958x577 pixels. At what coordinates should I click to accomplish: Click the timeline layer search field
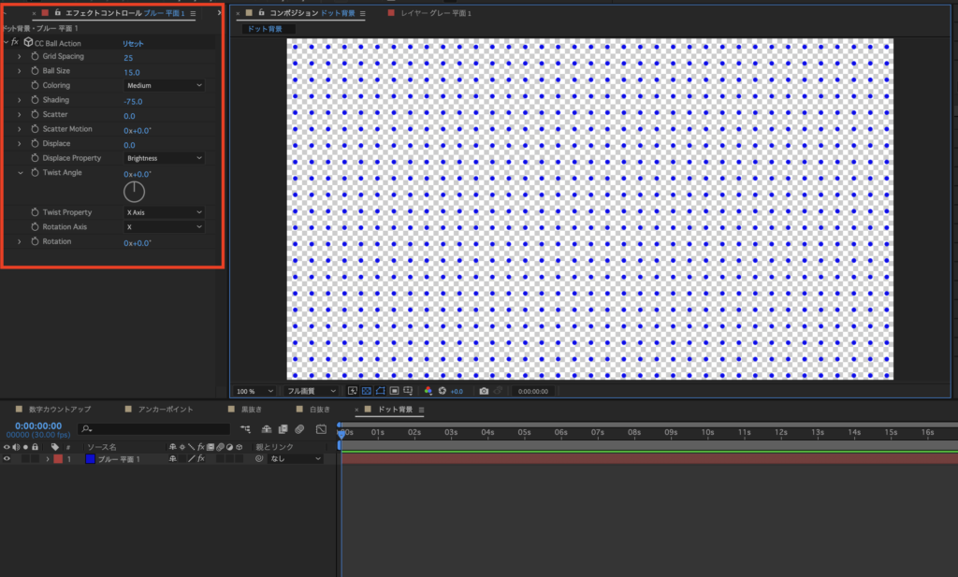coord(154,429)
